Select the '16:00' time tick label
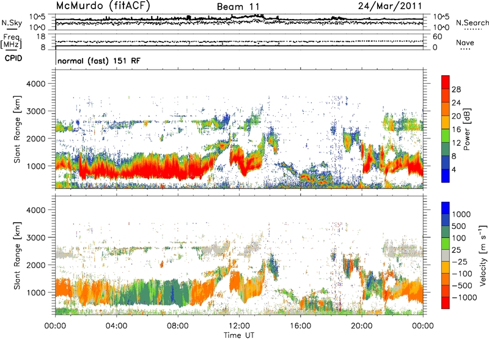This screenshot has height=339, width=489. tap(300, 326)
